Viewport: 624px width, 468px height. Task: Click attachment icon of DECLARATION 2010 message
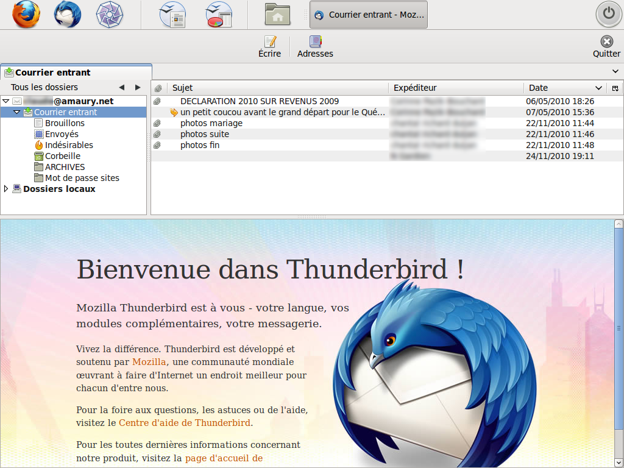pyautogui.click(x=157, y=101)
